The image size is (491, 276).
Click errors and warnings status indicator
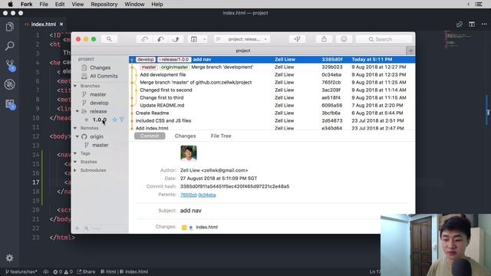(x=63, y=271)
